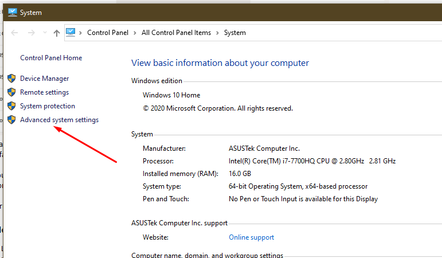Go back with the Back arrow
The width and height of the screenshot is (442, 258).
14,33
